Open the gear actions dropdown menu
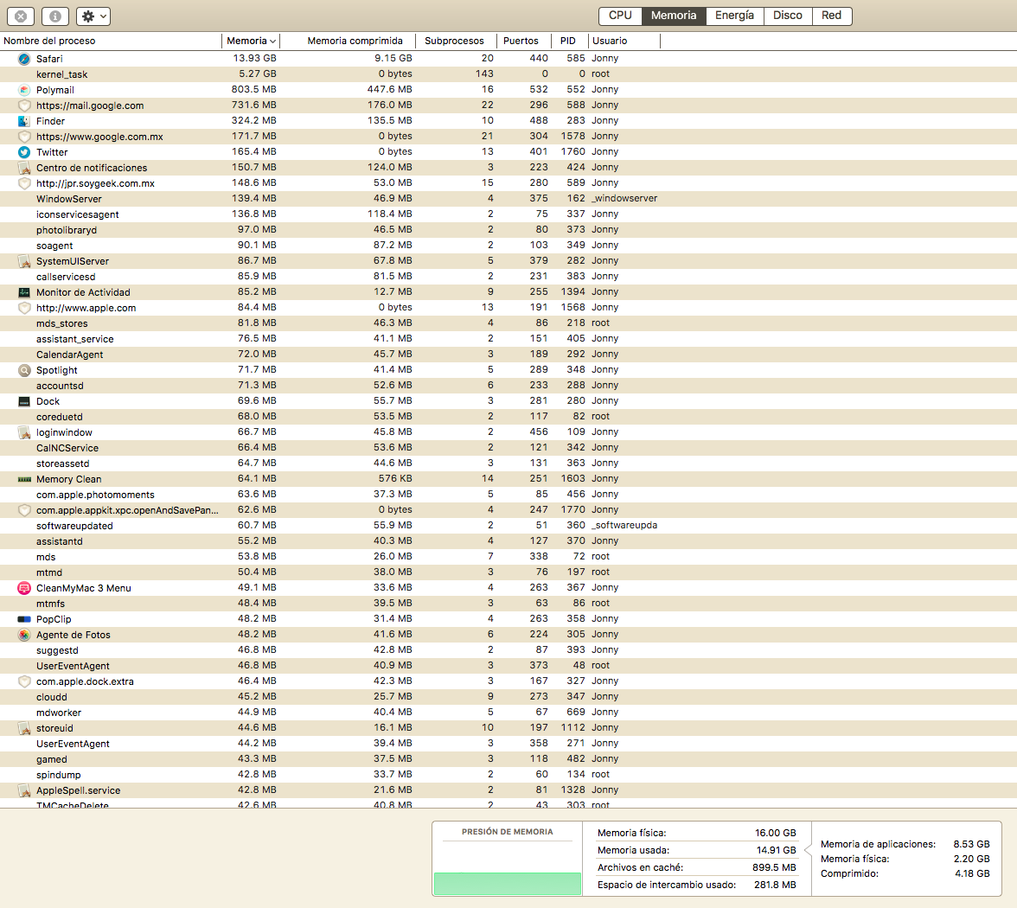This screenshot has width=1017, height=908. pos(93,16)
